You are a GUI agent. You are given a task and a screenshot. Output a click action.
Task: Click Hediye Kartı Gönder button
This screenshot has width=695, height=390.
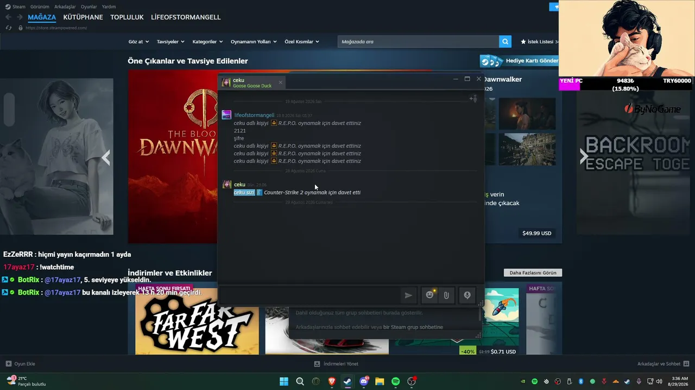(x=520, y=61)
